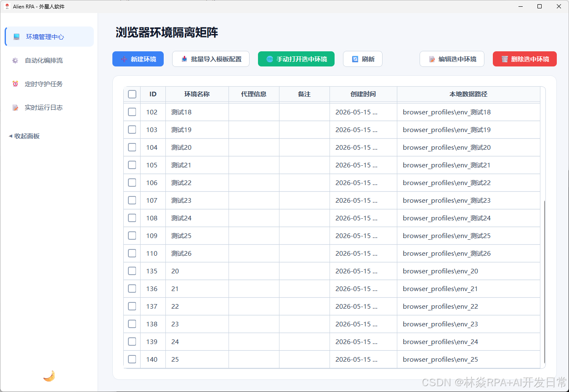Click the table's vertical scrollbar thumb
Viewport: 569px width, 392px height.
545,282
